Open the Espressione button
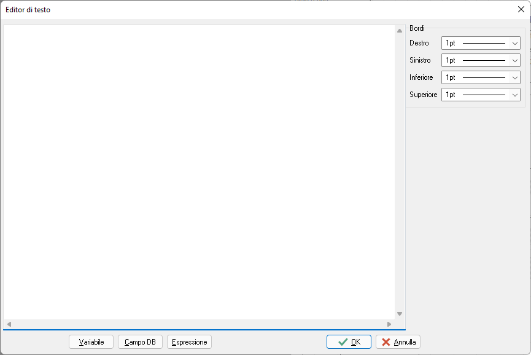This screenshot has height=355, width=531. [x=189, y=342]
